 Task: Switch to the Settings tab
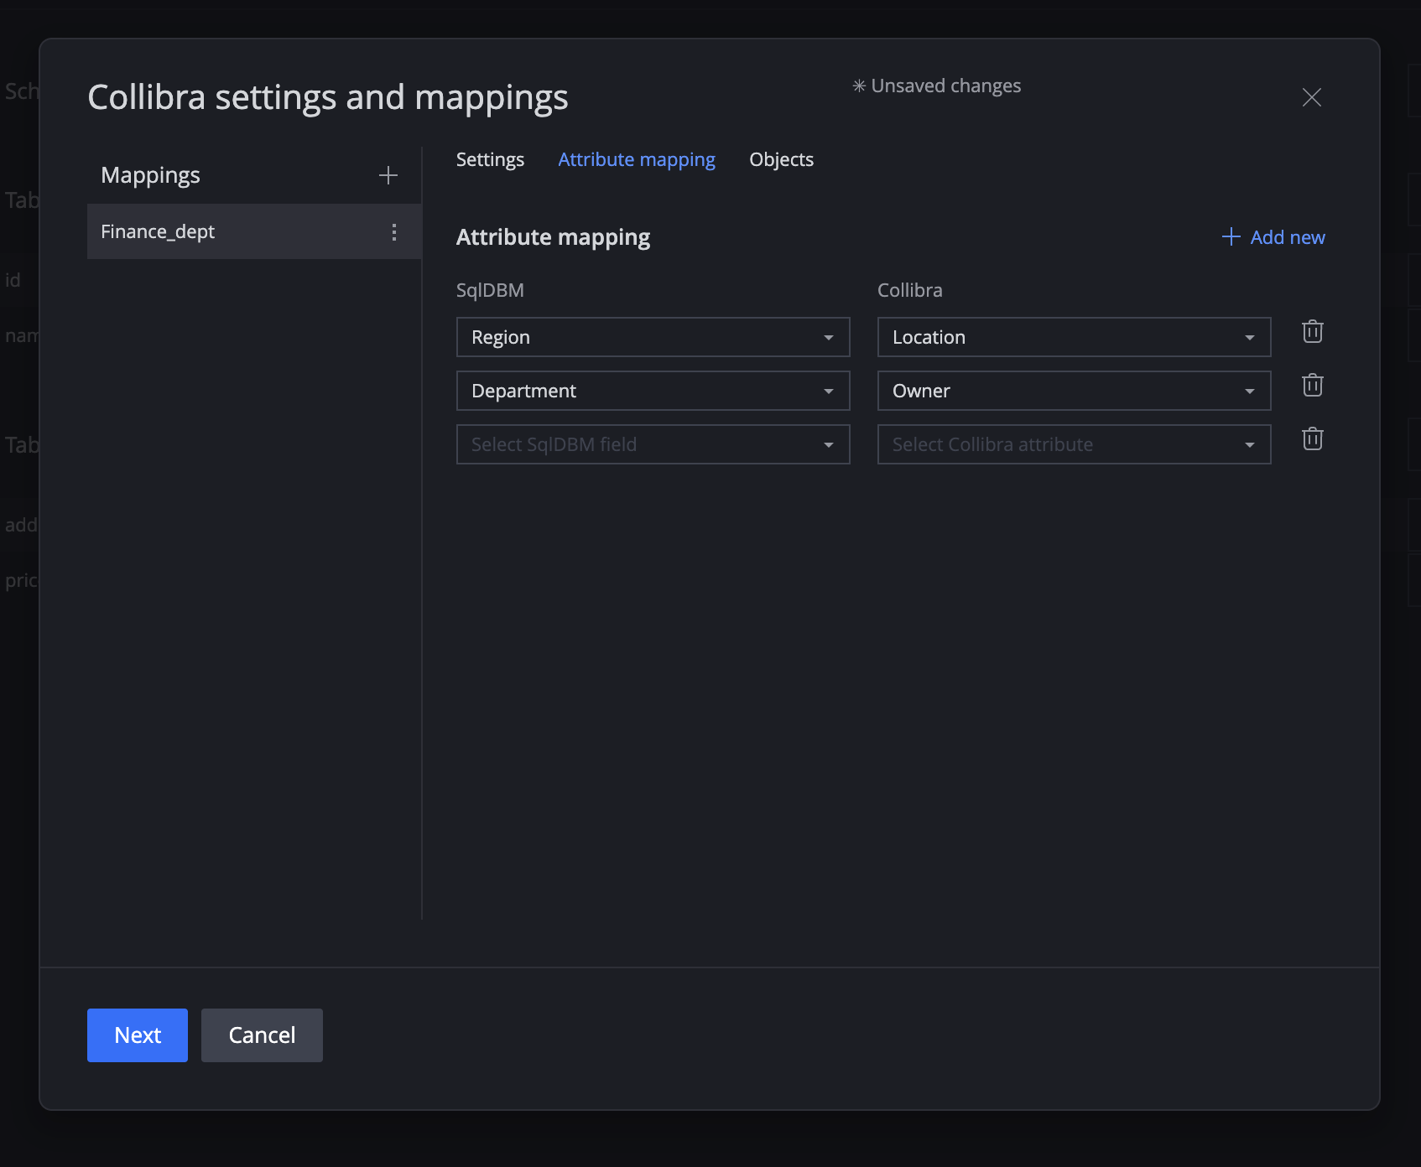(490, 159)
